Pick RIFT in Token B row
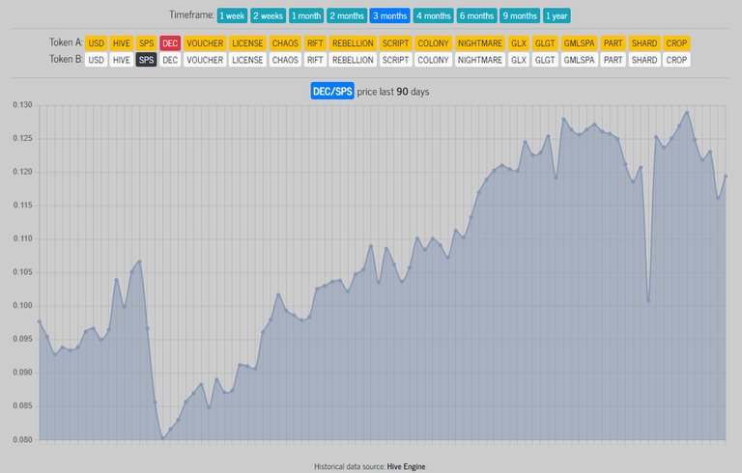The height and width of the screenshot is (473, 742). (x=315, y=60)
